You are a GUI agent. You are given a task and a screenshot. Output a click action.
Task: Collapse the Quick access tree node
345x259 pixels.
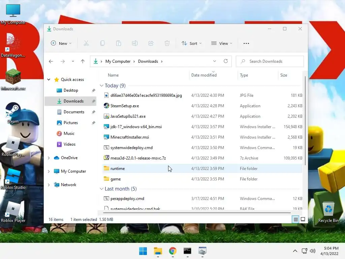pyautogui.click(x=49, y=80)
